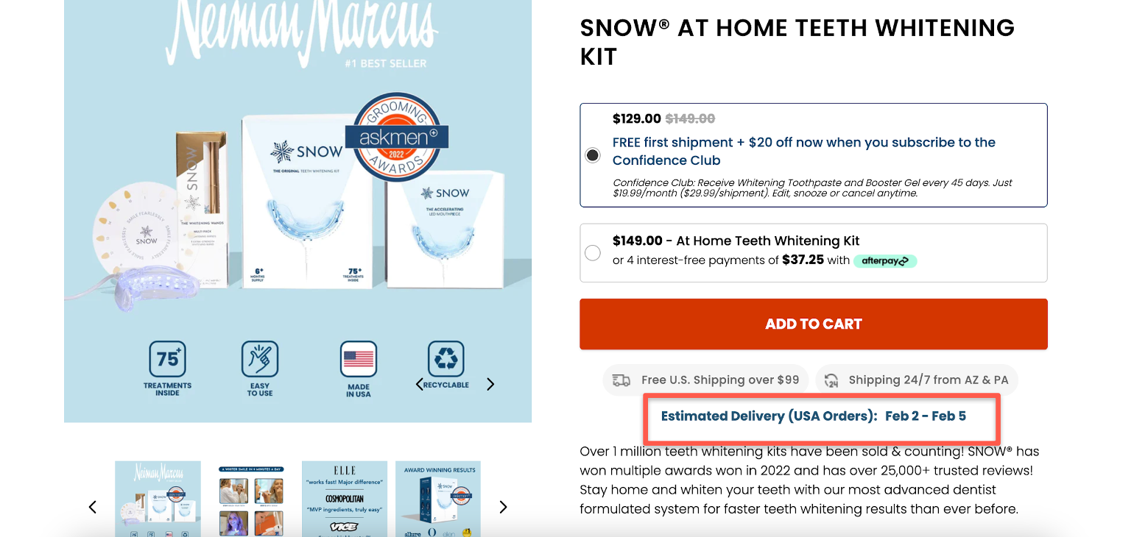Click the Afterpay logo badge
This screenshot has width=1134, height=537.
(885, 260)
